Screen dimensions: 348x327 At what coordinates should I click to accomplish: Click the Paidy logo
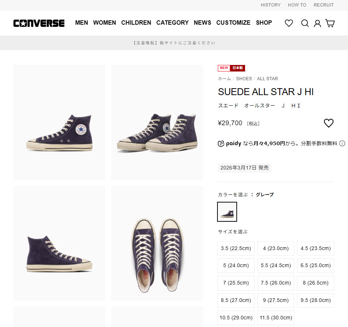click(x=229, y=144)
